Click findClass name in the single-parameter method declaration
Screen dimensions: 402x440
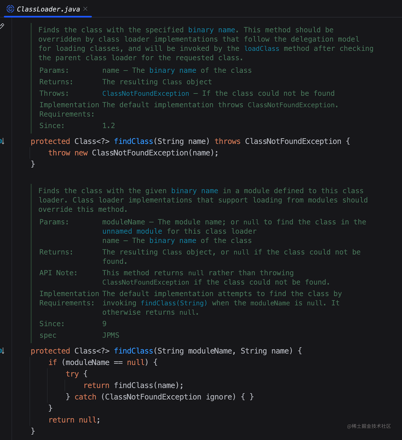(x=134, y=141)
